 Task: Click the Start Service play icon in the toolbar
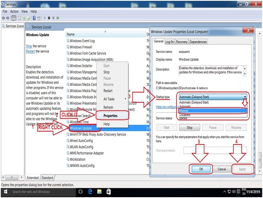click(45, 18)
